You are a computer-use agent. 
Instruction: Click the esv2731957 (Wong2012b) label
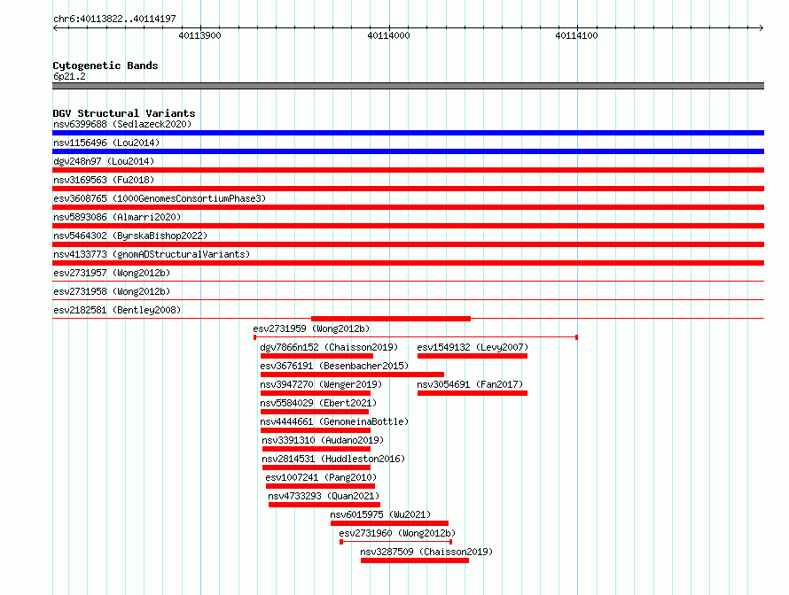(x=112, y=273)
